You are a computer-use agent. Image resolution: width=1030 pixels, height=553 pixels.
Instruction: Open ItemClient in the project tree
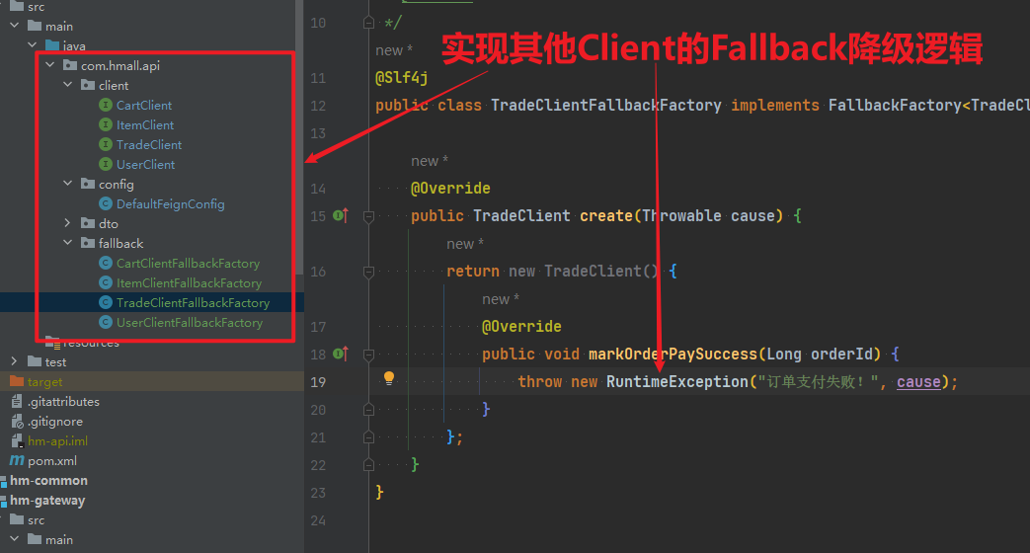point(144,125)
